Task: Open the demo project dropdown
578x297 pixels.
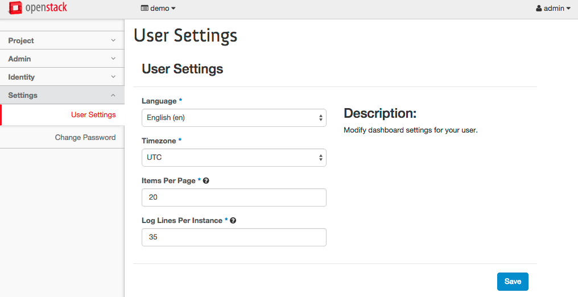Action: [x=158, y=8]
